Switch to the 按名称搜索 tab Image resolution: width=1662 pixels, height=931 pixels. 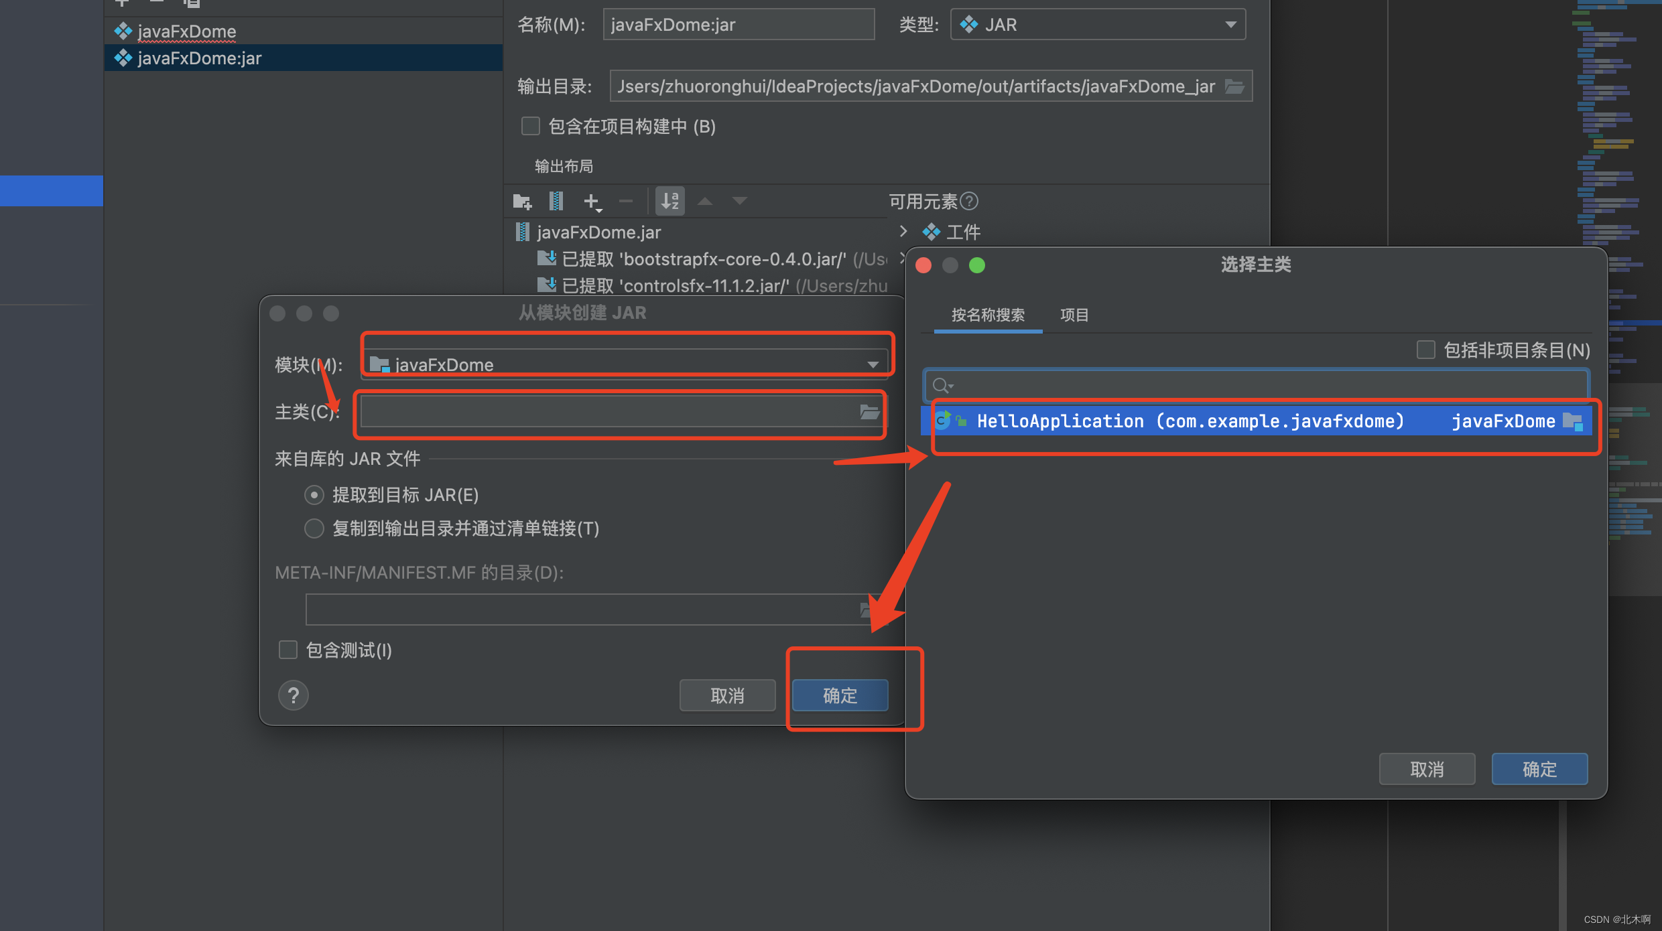pos(987,315)
